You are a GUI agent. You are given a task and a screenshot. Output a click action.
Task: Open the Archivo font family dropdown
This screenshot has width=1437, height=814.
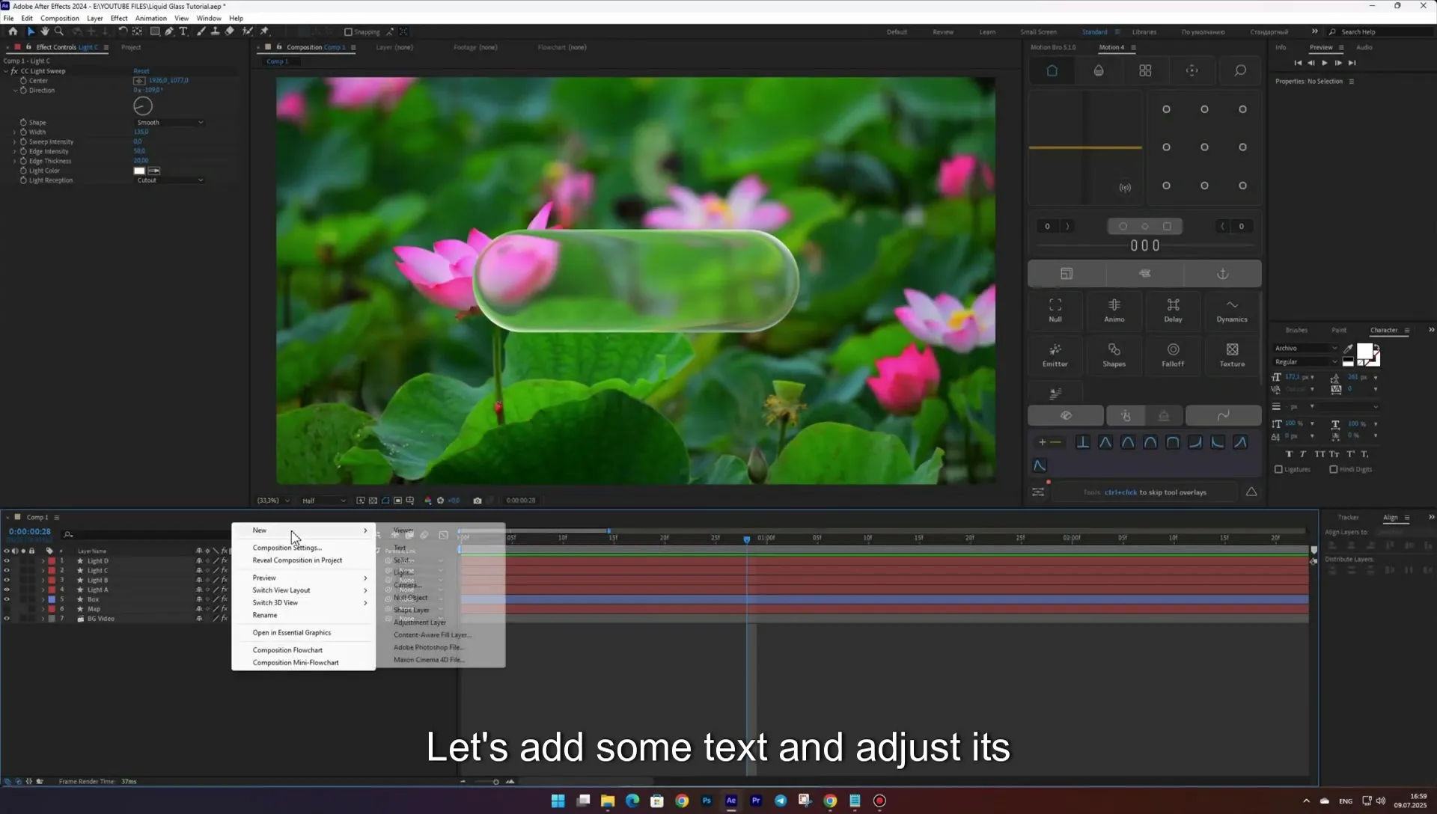click(1306, 348)
